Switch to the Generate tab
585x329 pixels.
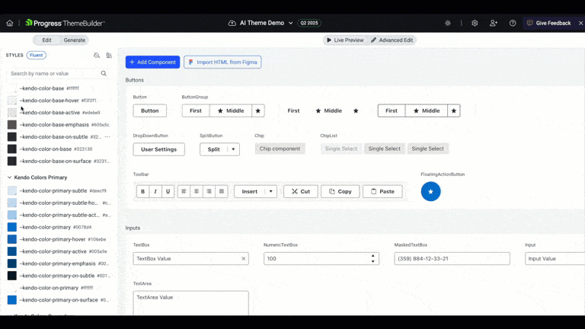[x=74, y=40]
